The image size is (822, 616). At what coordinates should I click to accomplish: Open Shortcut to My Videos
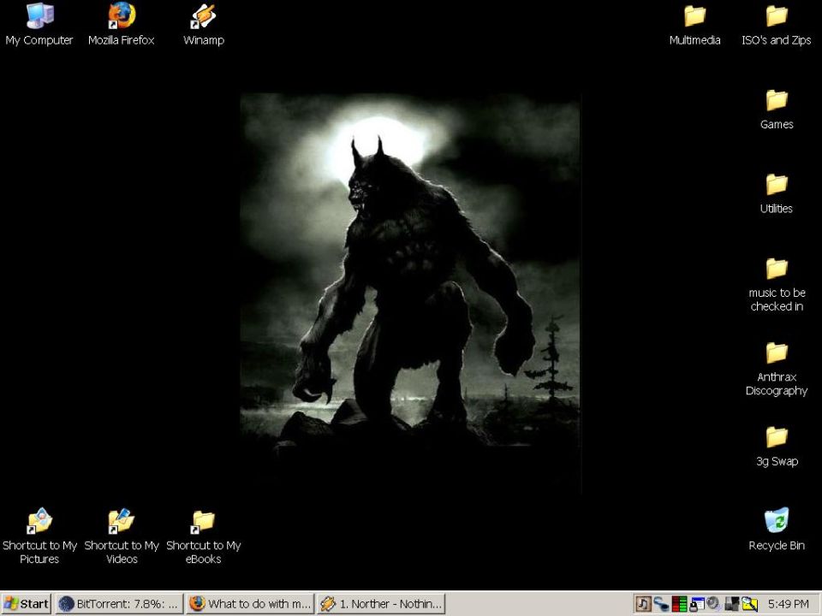121,536
